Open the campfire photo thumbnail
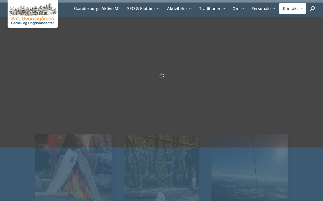Viewport: 323px width, 201px height. pos(73,167)
